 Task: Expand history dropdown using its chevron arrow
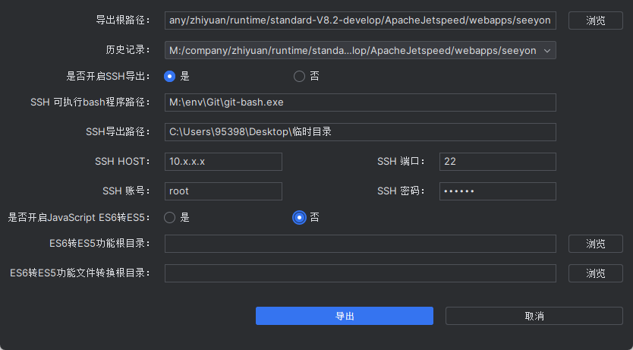pos(549,51)
